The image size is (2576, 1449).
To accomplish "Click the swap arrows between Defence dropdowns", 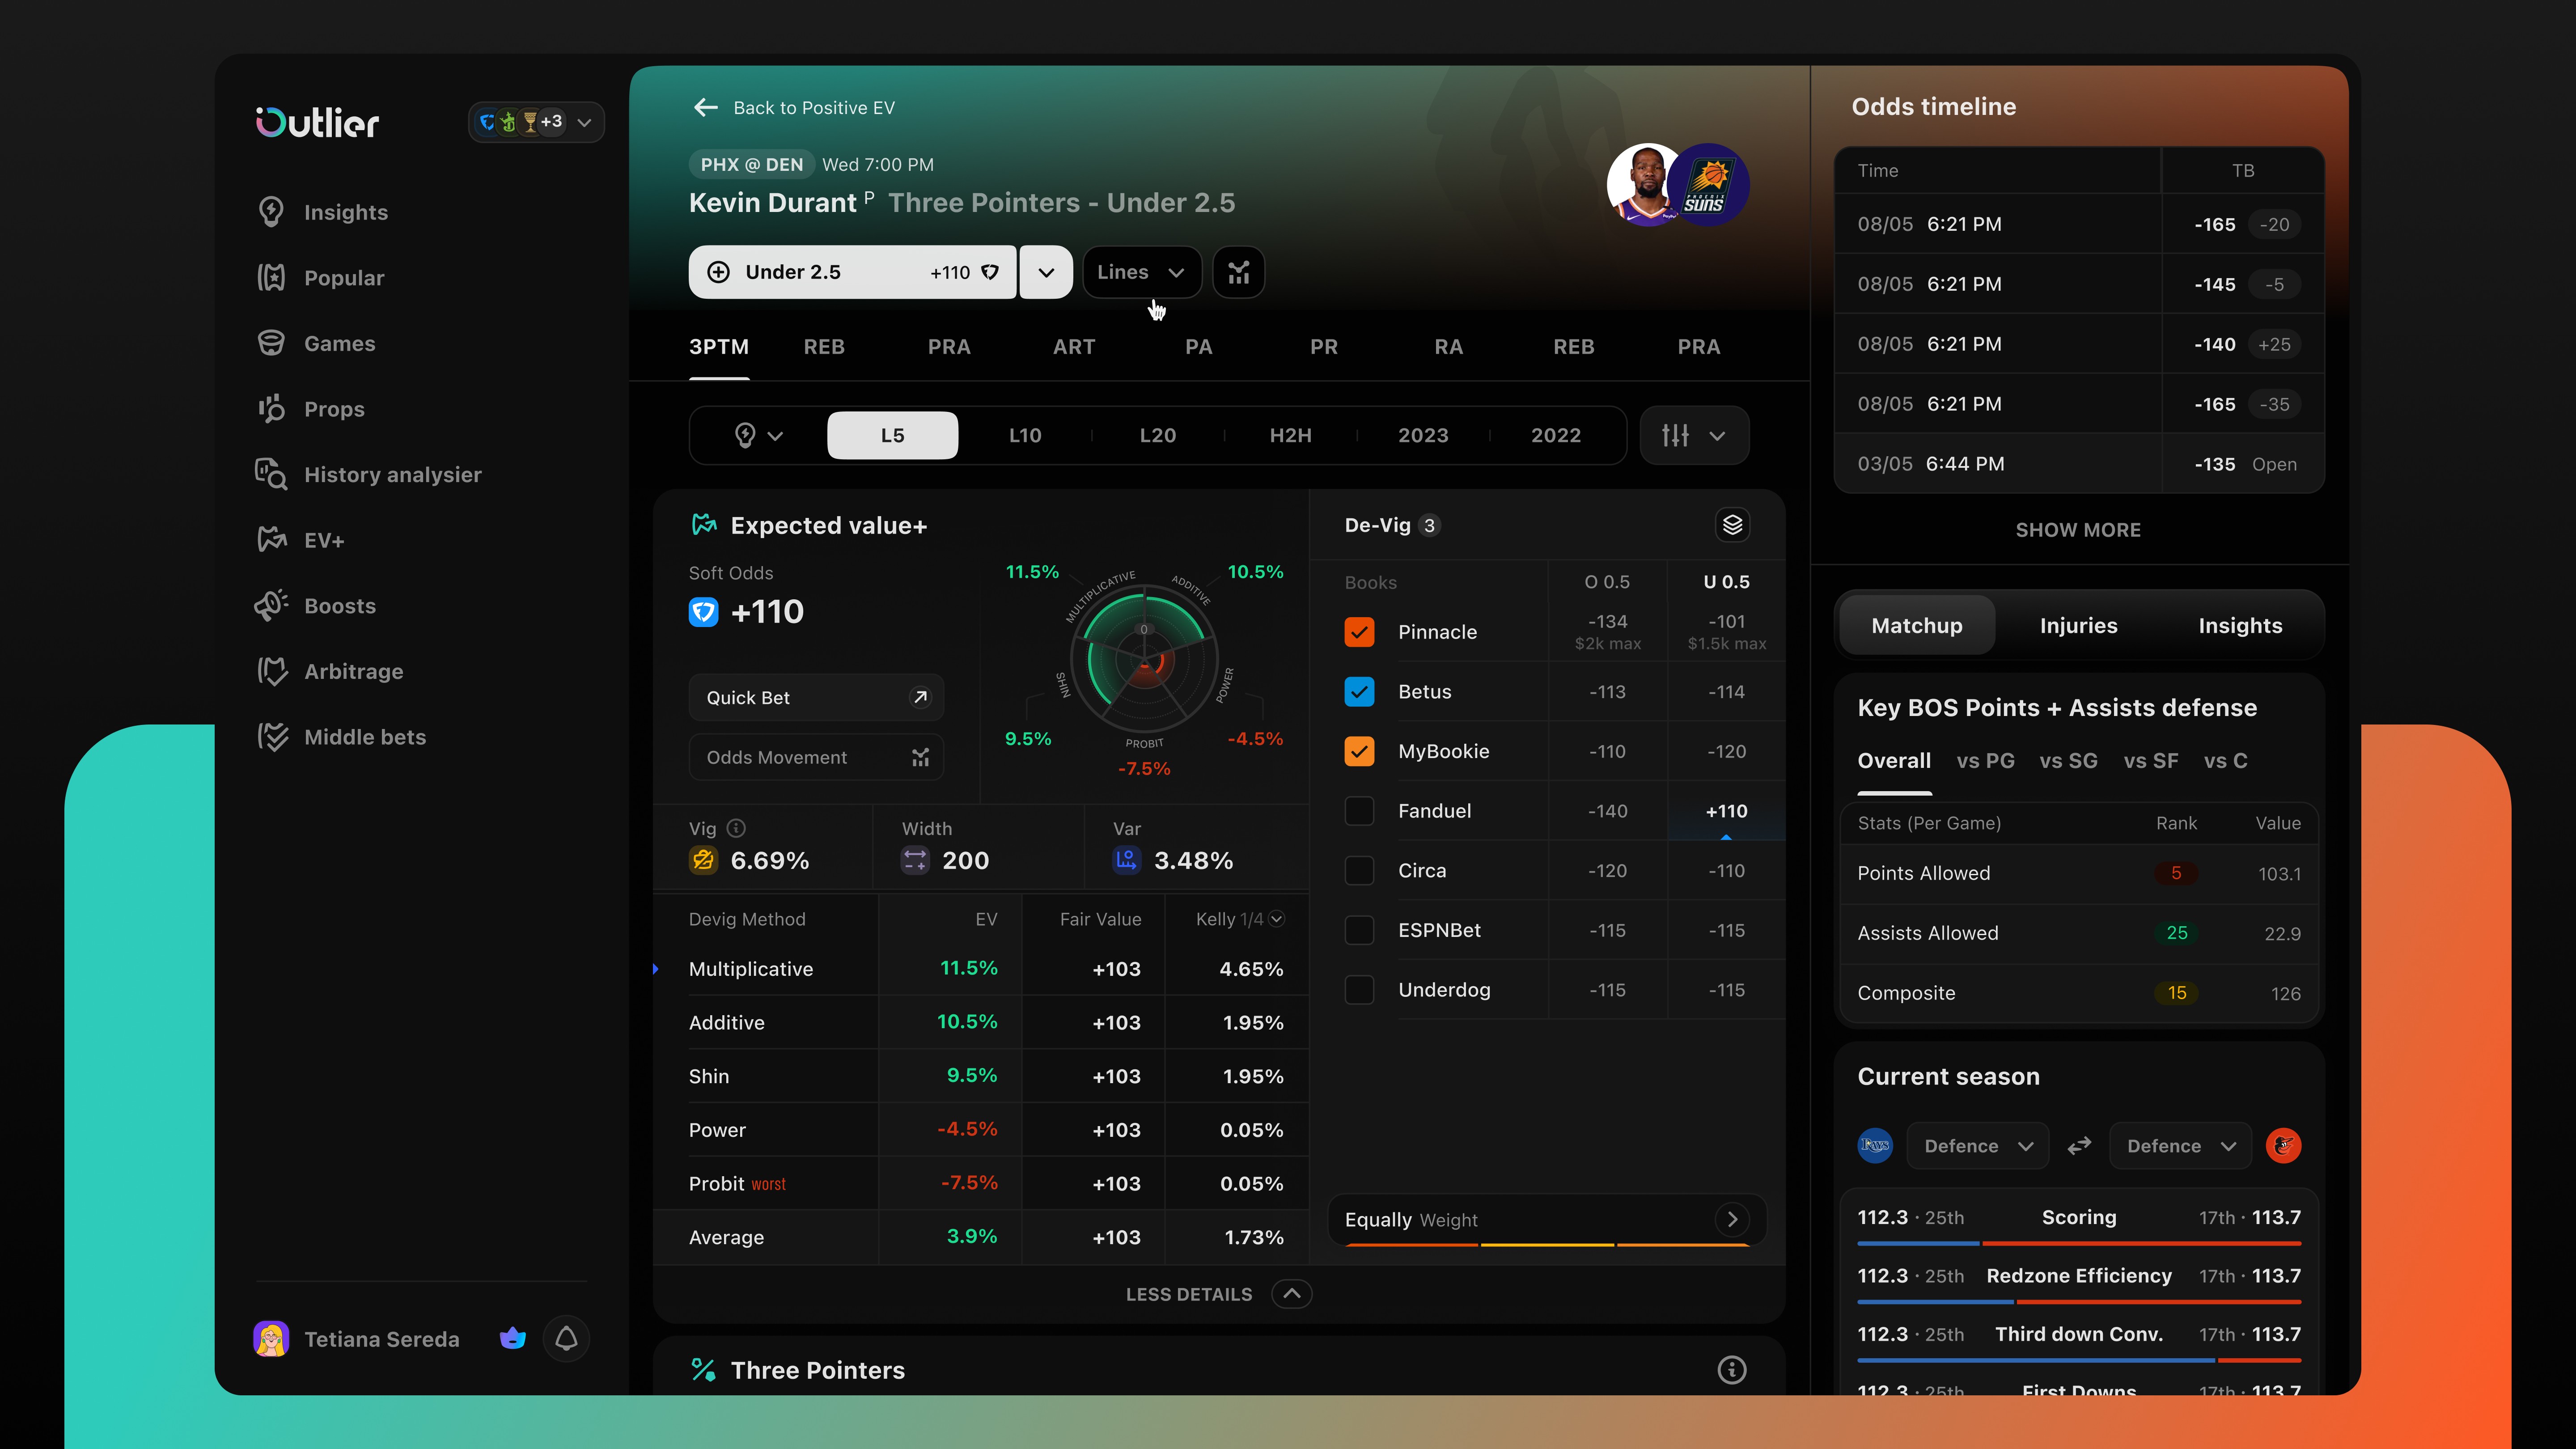I will (x=2079, y=1146).
